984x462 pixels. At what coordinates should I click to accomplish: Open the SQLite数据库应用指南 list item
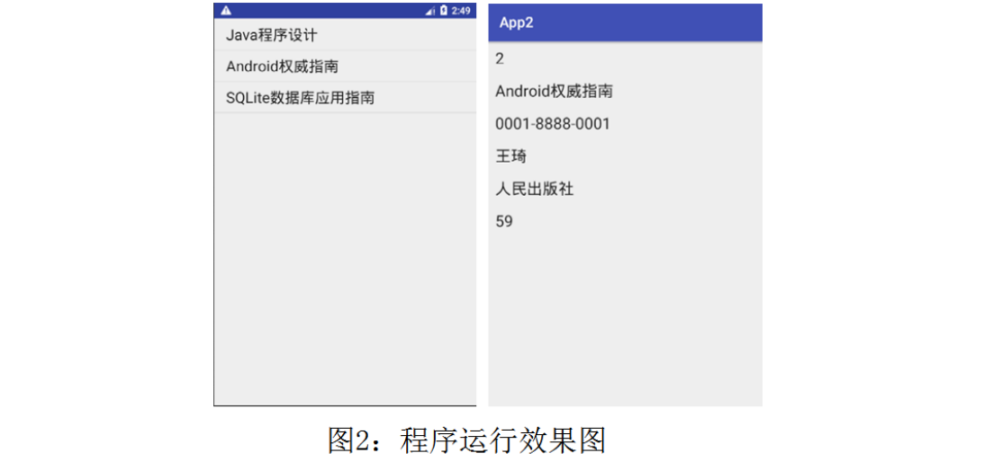tap(345, 98)
